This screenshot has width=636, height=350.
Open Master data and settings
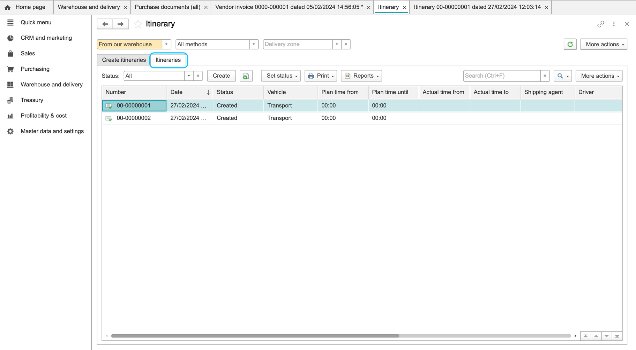(x=52, y=131)
